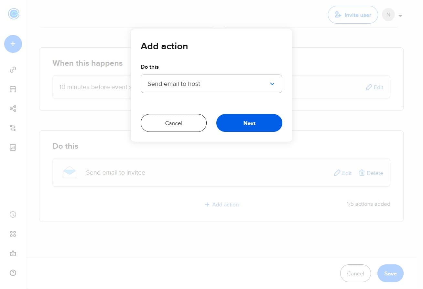This screenshot has height=289, width=423.
Task: Open the Analytics chart icon
Action: (x=13, y=147)
